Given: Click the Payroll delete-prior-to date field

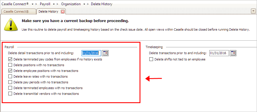Looking at the screenshot, I should (91, 53).
